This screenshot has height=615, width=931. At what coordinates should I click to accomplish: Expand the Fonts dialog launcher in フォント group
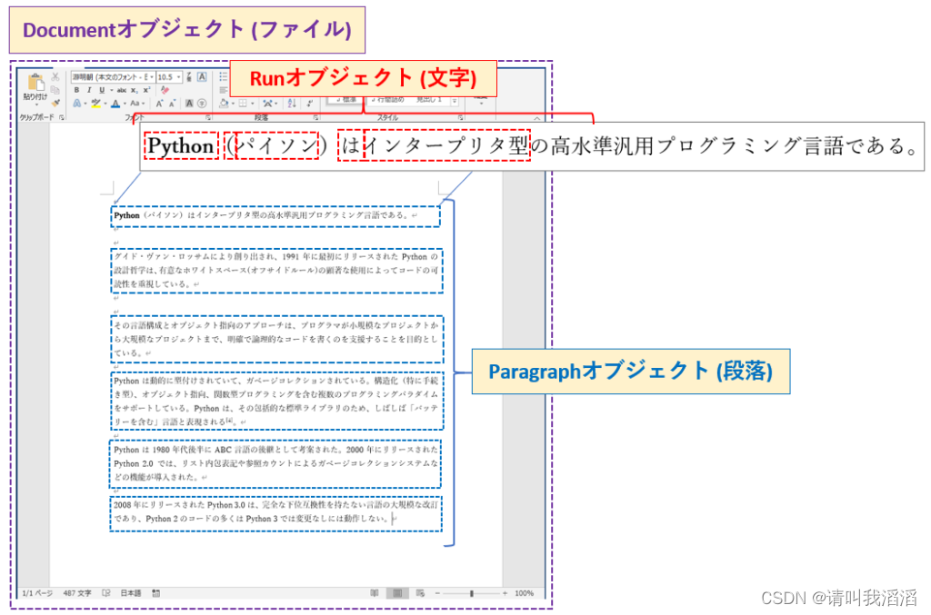pyautogui.click(x=208, y=117)
